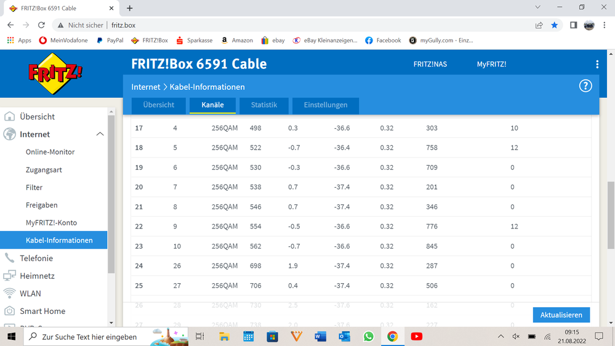Open Chrome profile avatar
This screenshot has height=346, width=615.
pyautogui.click(x=589, y=25)
